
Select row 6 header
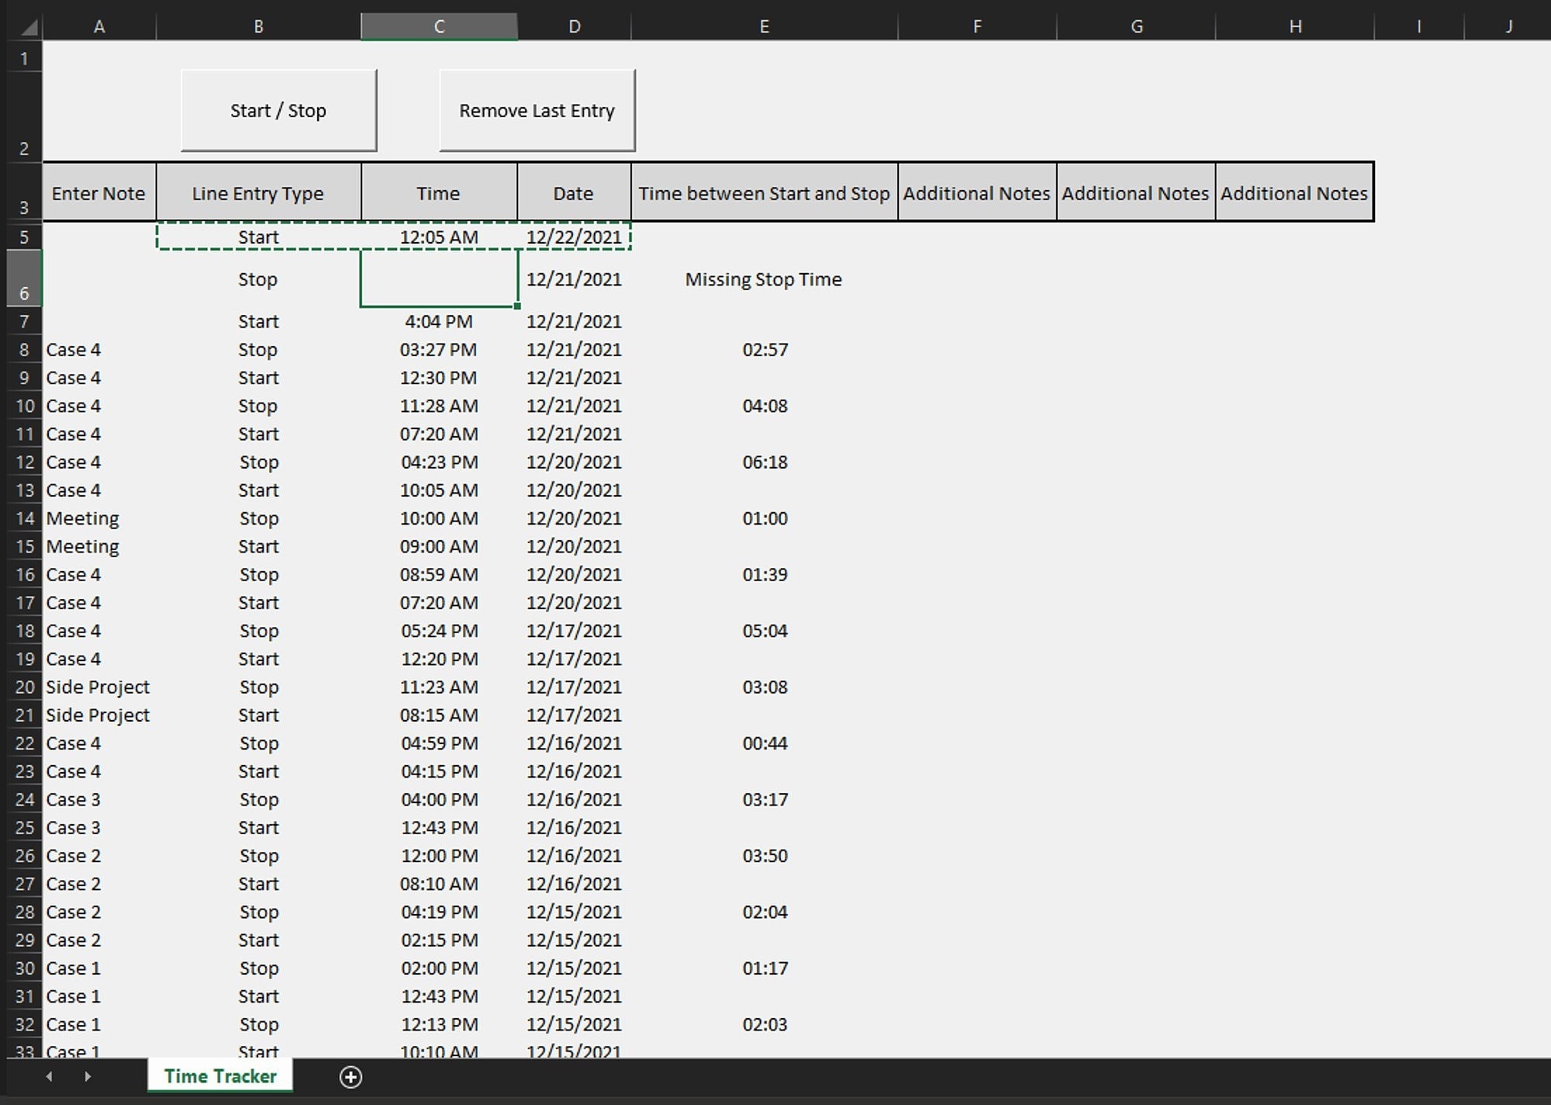point(24,279)
